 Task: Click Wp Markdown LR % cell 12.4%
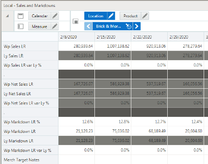click(x=186, y=122)
